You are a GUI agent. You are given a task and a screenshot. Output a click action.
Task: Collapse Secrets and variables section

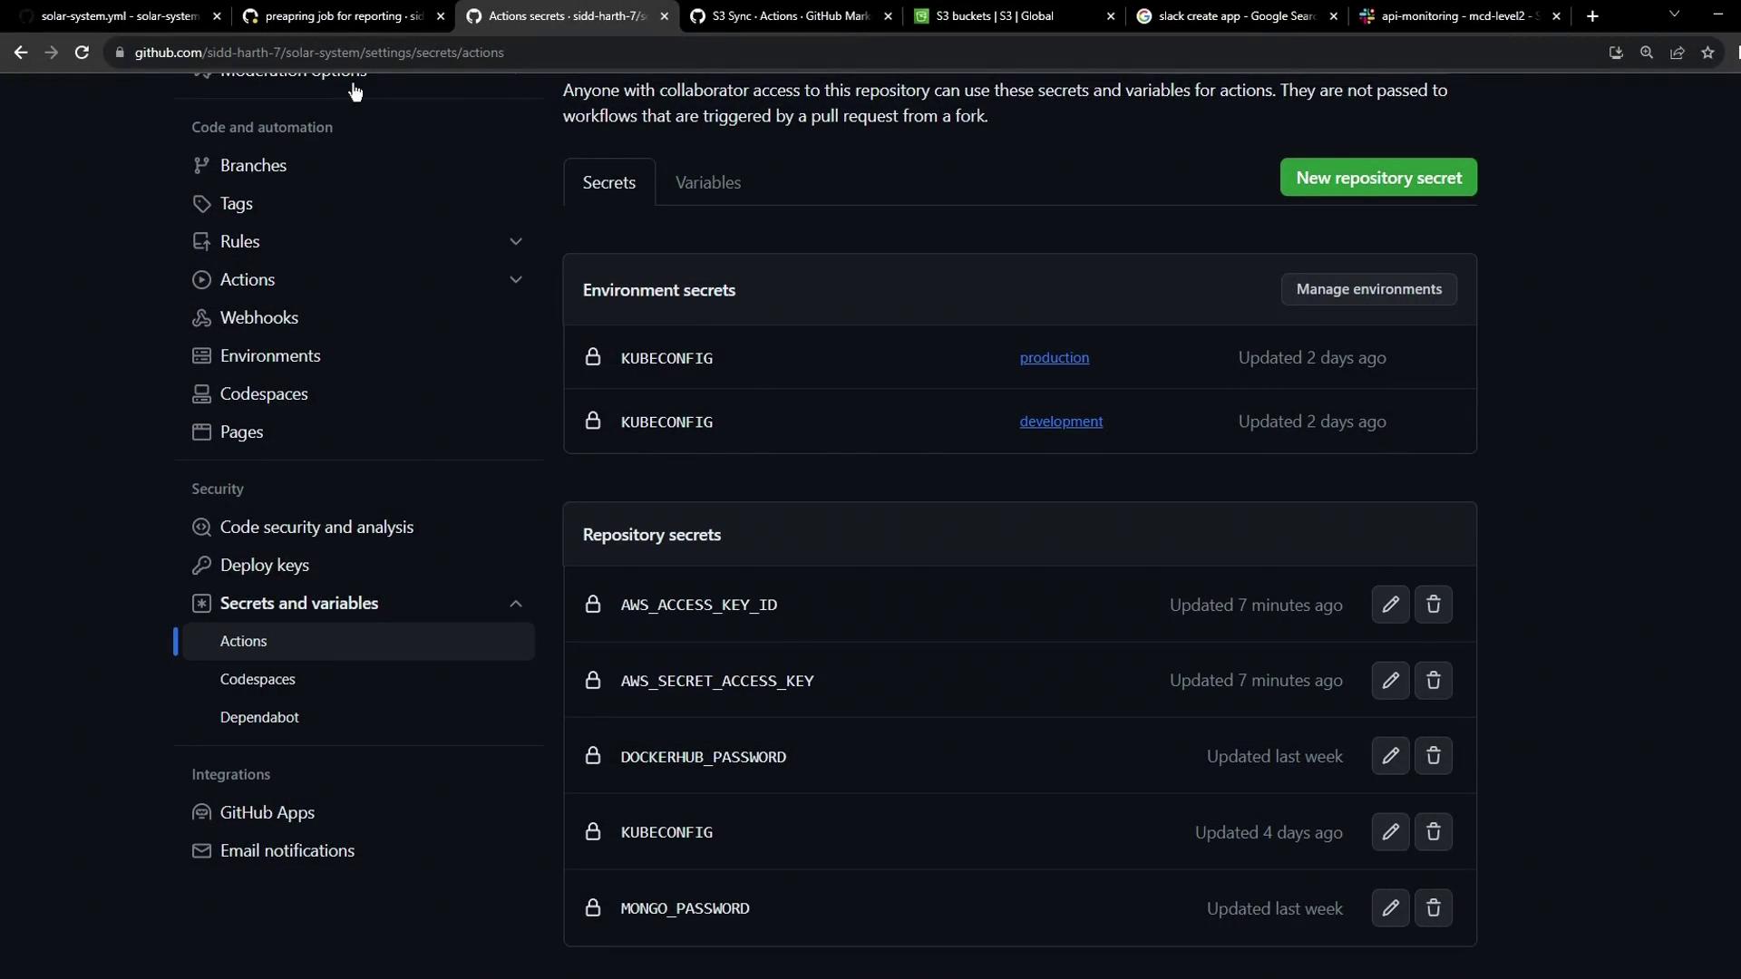click(515, 604)
